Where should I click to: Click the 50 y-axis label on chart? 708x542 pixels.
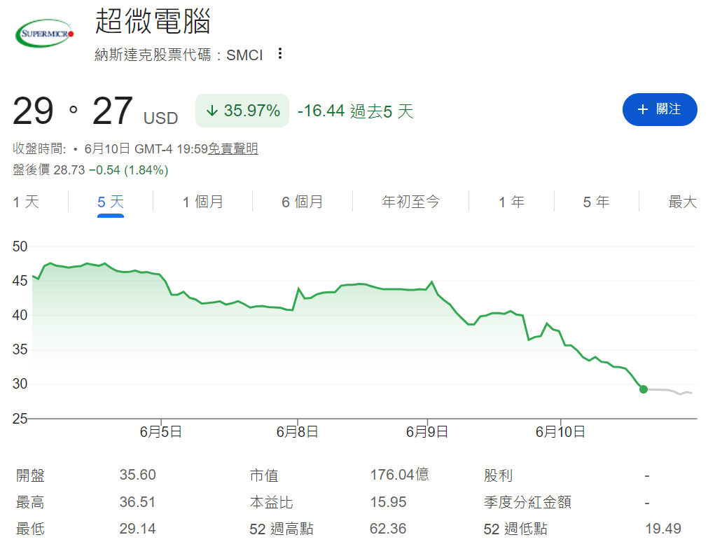(20, 246)
